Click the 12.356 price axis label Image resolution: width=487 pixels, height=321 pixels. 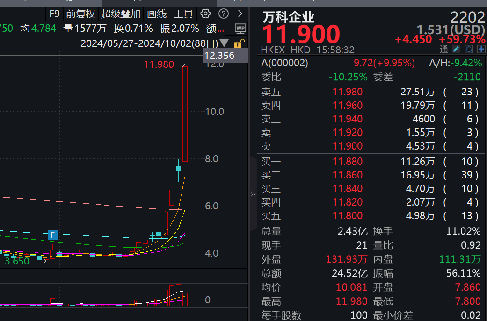(x=225, y=56)
